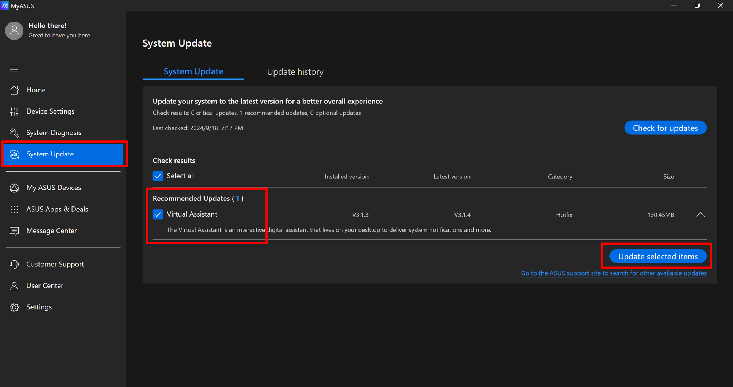Click the Hotfix category value
This screenshot has height=387, width=733.
point(564,215)
